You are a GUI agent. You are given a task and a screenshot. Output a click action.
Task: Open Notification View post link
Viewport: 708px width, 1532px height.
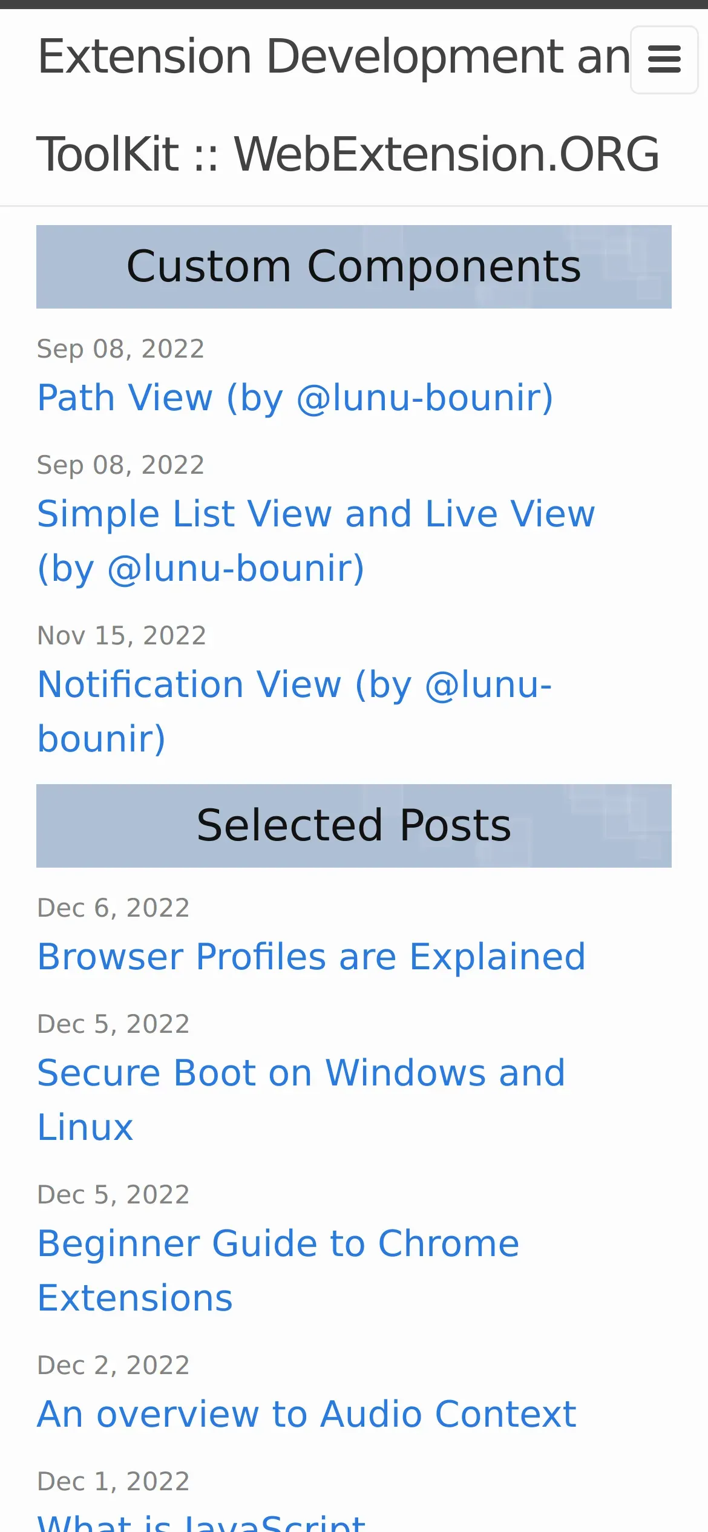click(295, 712)
